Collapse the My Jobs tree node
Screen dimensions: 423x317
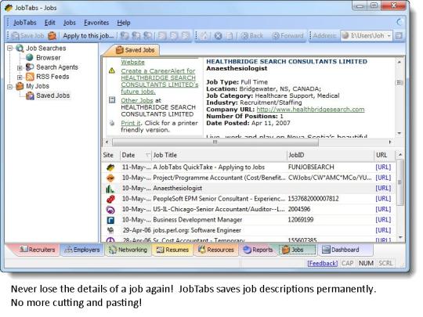pyautogui.click(x=10, y=87)
